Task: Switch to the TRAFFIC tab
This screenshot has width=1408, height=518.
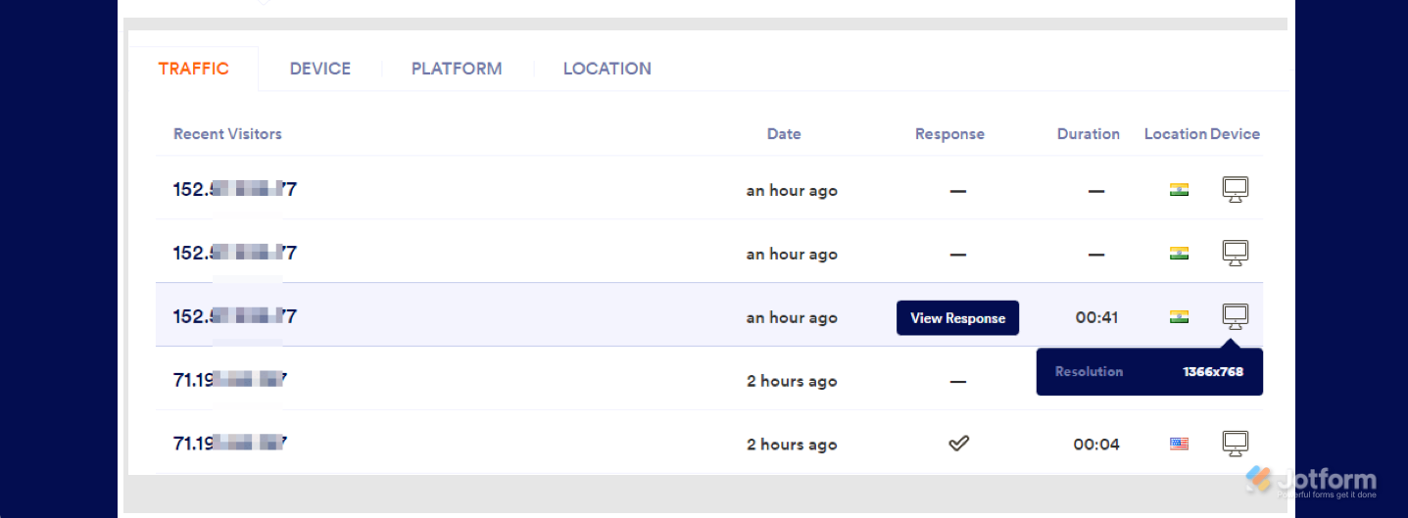Action: pos(194,69)
